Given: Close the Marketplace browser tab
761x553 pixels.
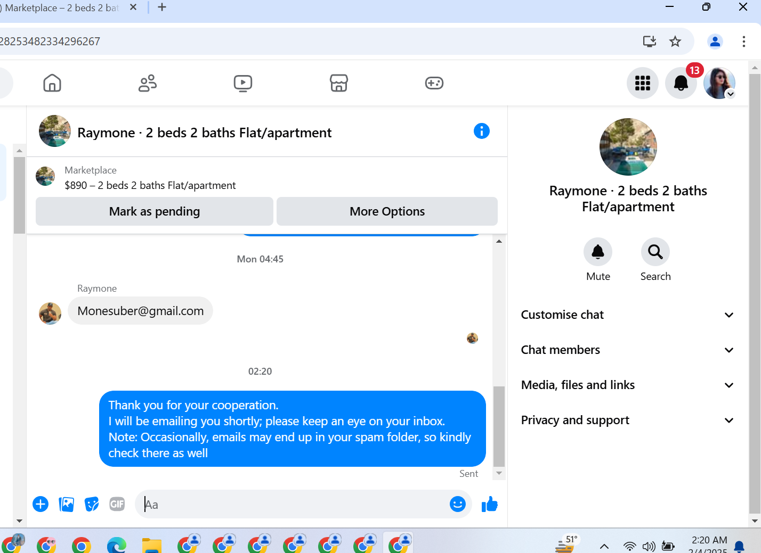Looking at the screenshot, I should (133, 7).
